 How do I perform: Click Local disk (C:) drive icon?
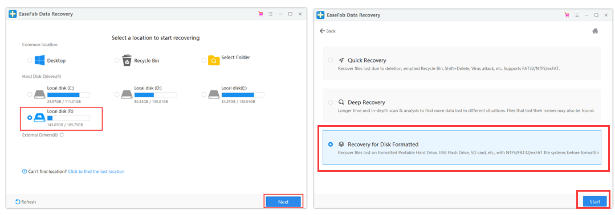tap(40, 94)
